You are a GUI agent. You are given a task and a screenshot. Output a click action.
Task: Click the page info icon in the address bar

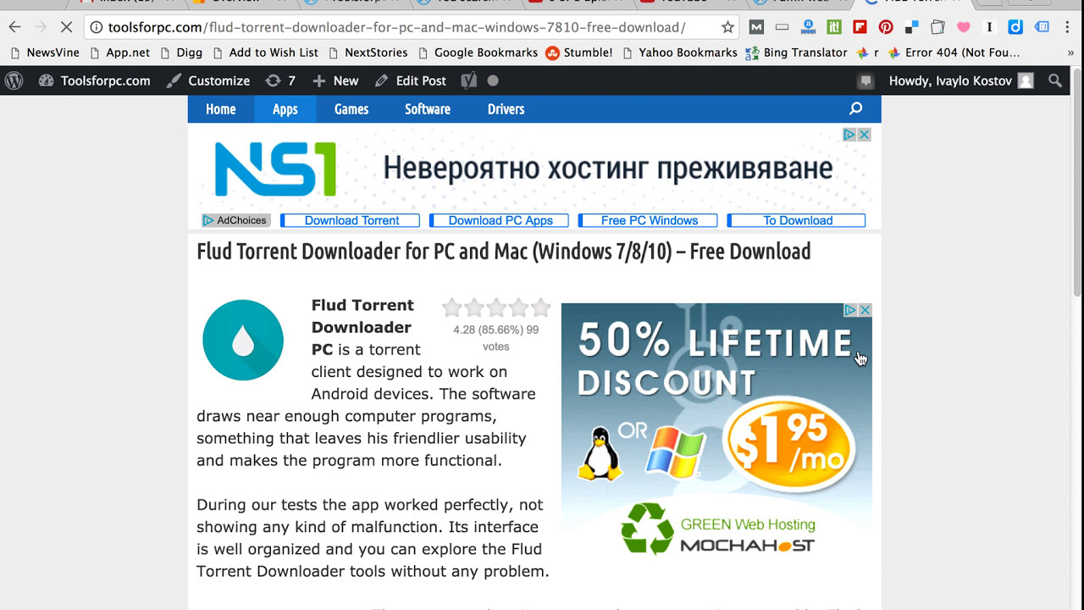[x=97, y=27]
